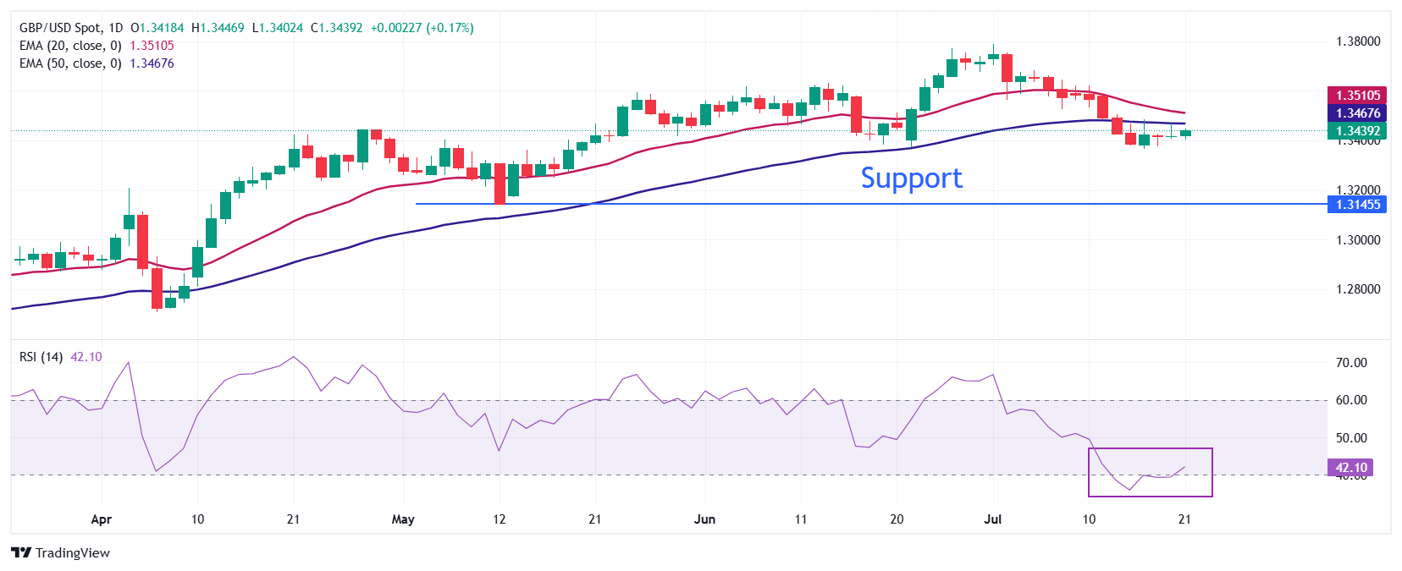The image size is (1402, 571).
Task: Click the Jul label on time axis
Action: click(x=992, y=519)
